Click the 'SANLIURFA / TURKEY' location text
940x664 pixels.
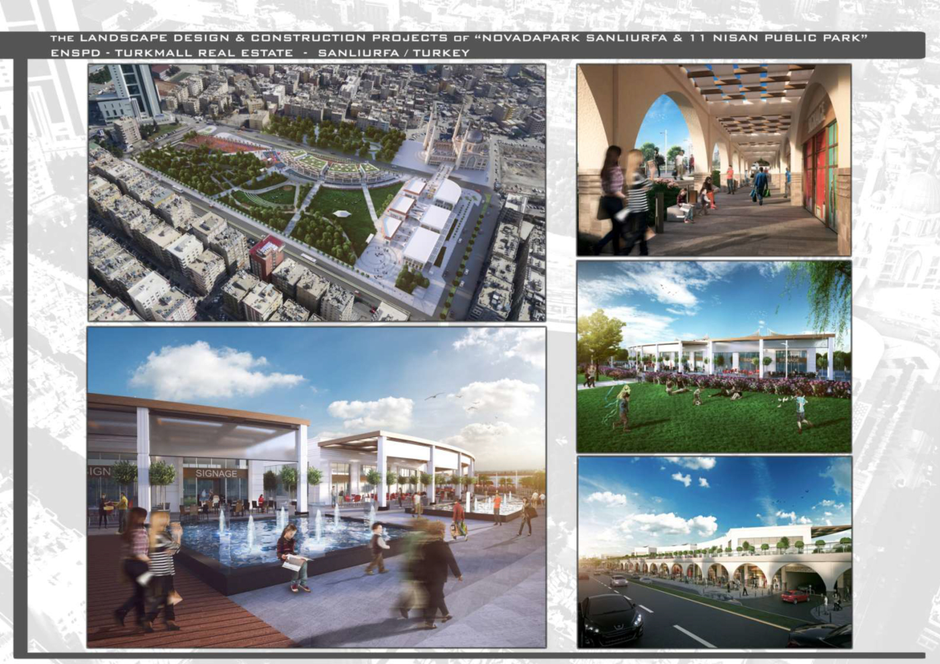click(x=393, y=53)
